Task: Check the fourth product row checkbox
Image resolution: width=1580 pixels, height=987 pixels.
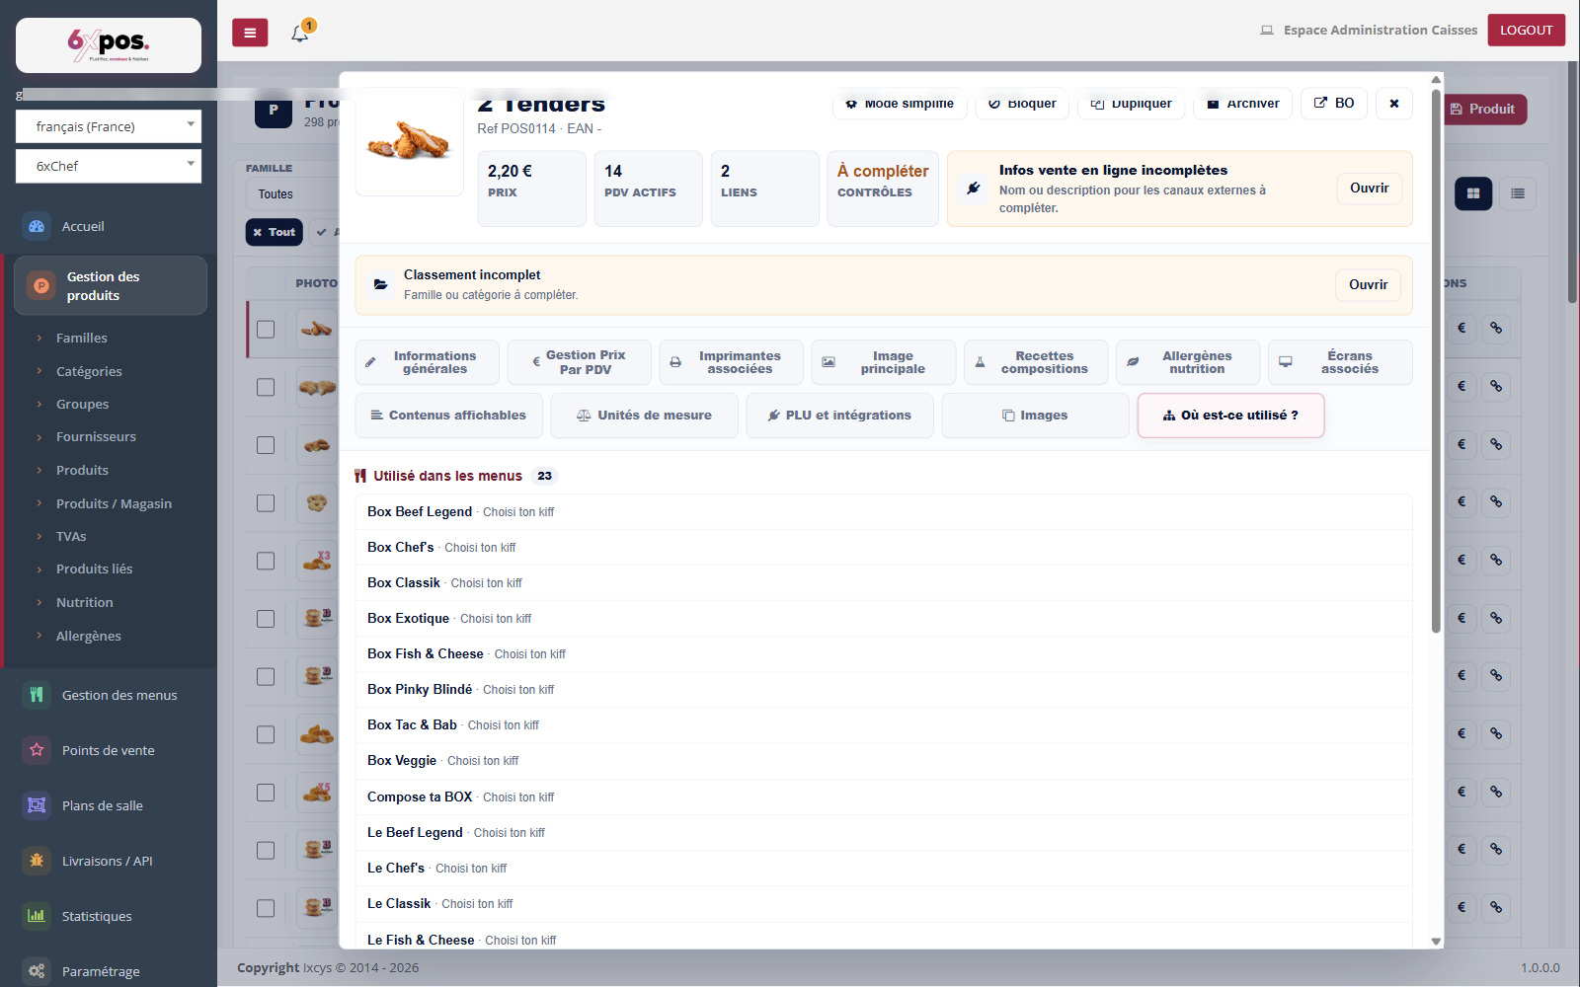Action: point(266,503)
